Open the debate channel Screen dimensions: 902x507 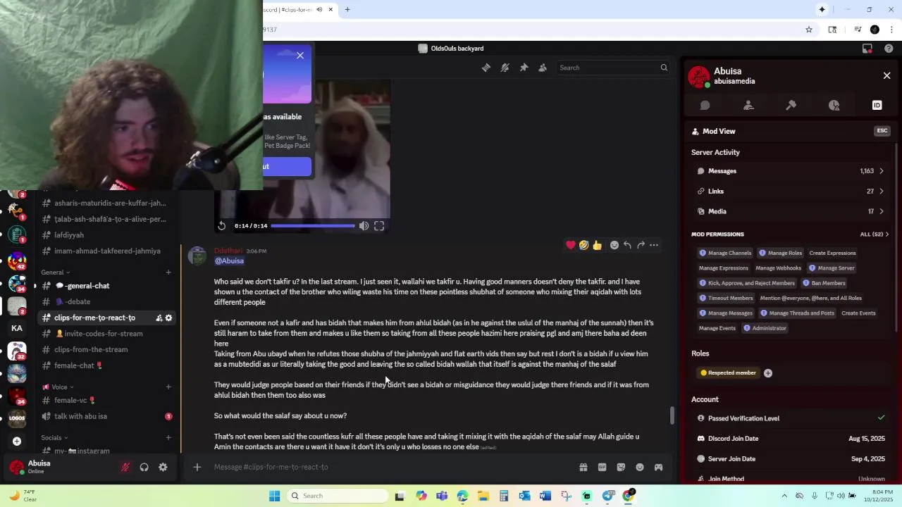click(106, 302)
